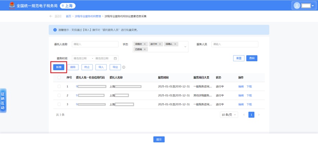Screen dimensions: 318x145
Task: Check the checkbox for row 2
Action: pyautogui.click(x=59, y=95)
